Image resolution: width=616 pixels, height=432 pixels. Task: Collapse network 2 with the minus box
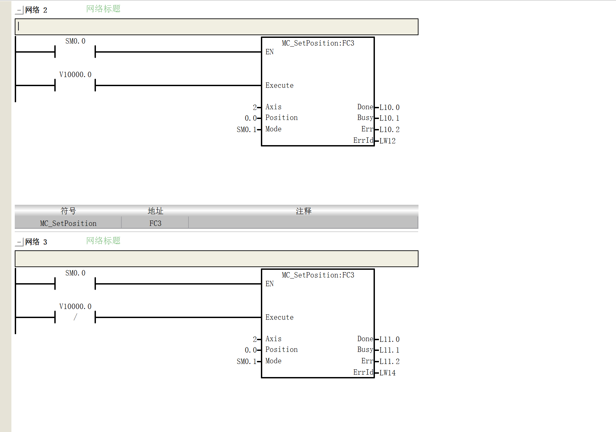19,10
